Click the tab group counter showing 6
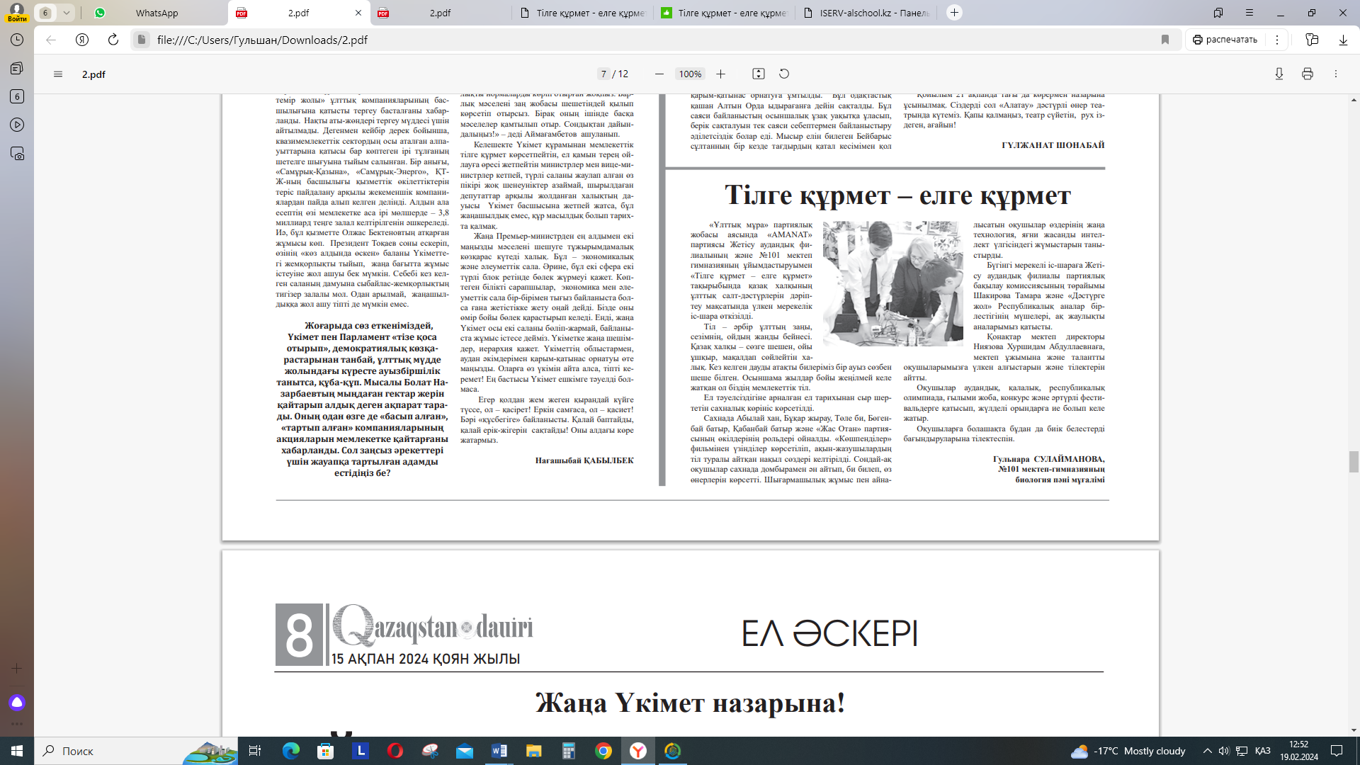The image size is (1360, 765). [45, 13]
